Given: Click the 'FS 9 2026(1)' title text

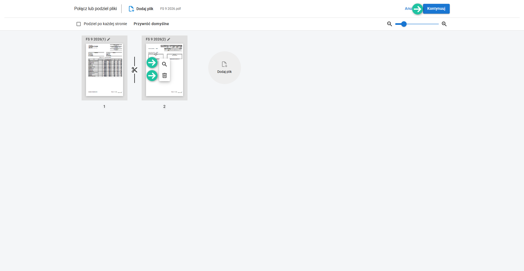Looking at the screenshot, I should point(96,39).
